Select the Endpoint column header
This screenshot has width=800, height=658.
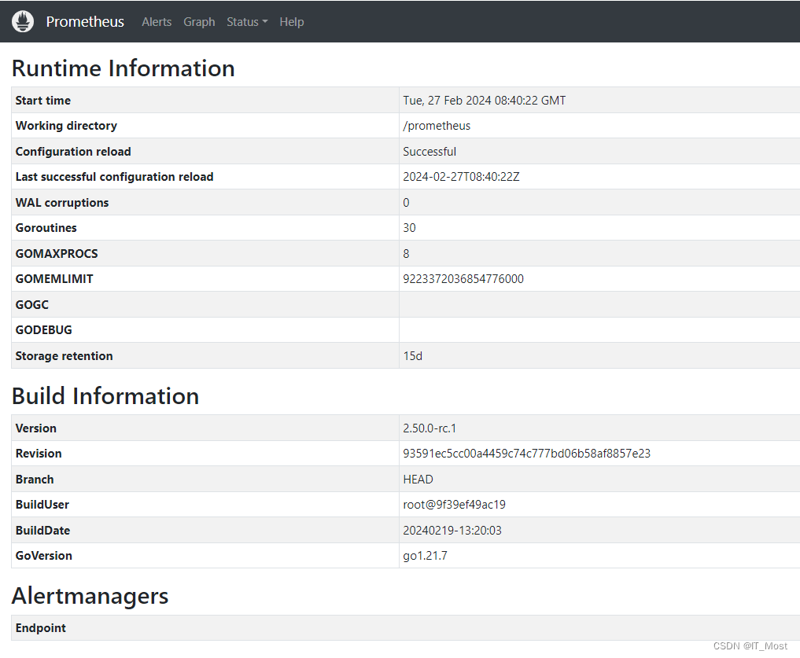(40, 628)
